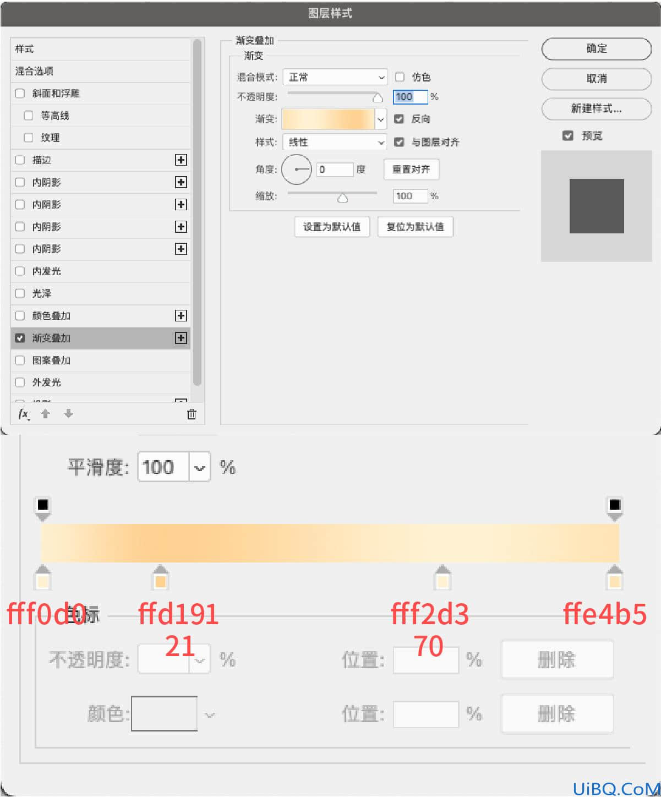Click the large gradient bar in editor
The image size is (661, 797).
(330, 543)
